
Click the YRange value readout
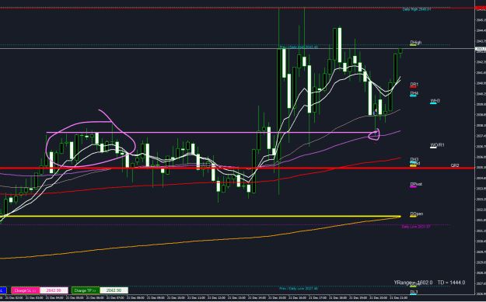[413, 283]
